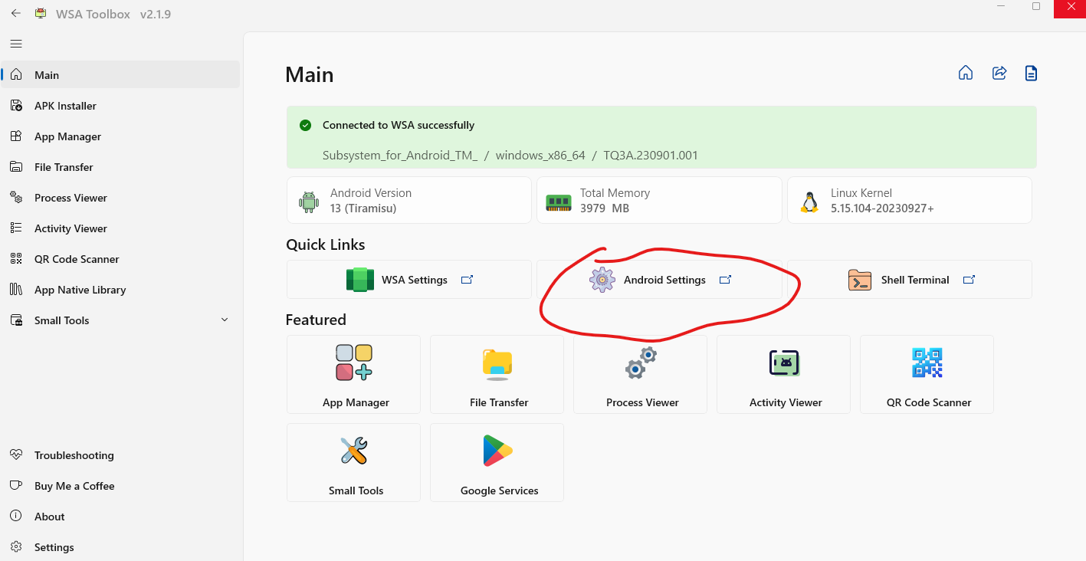Click the QR Code Scanner sidebar icon
The image size is (1086, 561).
coord(16,259)
